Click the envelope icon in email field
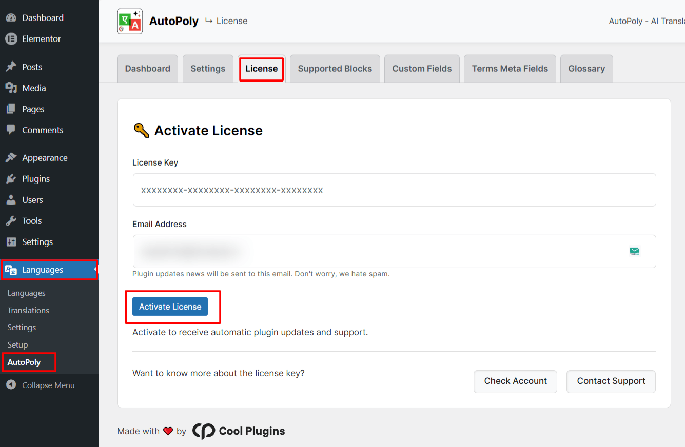This screenshot has height=447, width=685. click(635, 251)
